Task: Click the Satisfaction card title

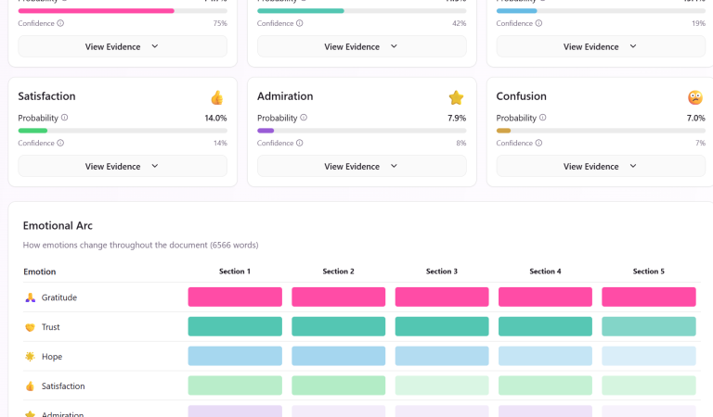Action: pos(46,96)
